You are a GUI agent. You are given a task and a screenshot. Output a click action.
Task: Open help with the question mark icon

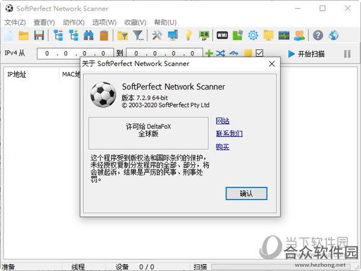tap(318, 35)
